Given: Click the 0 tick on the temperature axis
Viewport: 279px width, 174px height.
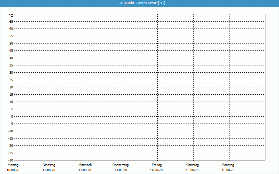Looking at the screenshot, I should pos(12,116).
